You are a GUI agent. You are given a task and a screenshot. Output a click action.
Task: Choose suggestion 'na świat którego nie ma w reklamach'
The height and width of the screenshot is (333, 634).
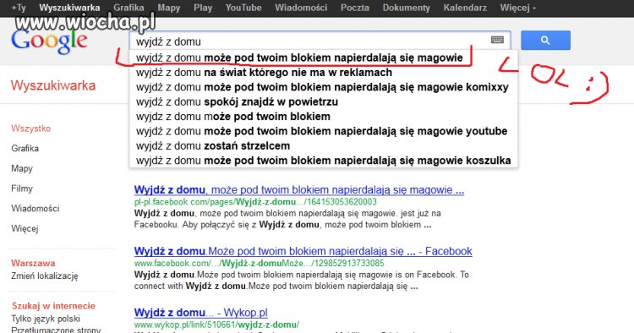point(323,73)
